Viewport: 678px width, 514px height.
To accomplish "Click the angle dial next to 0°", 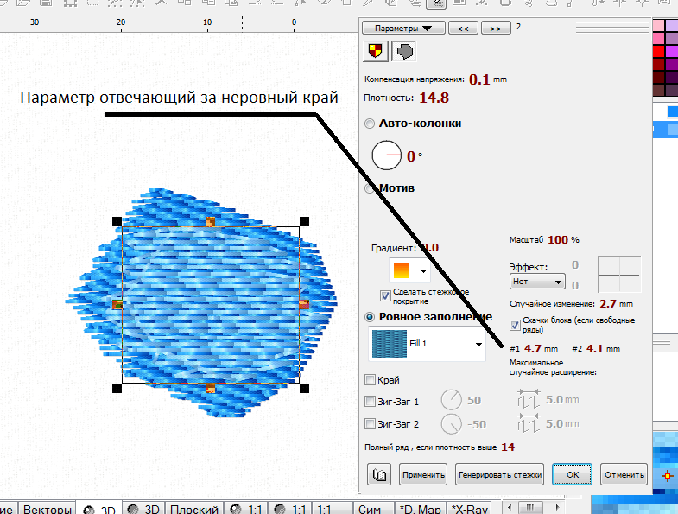I will tap(387, 156).
